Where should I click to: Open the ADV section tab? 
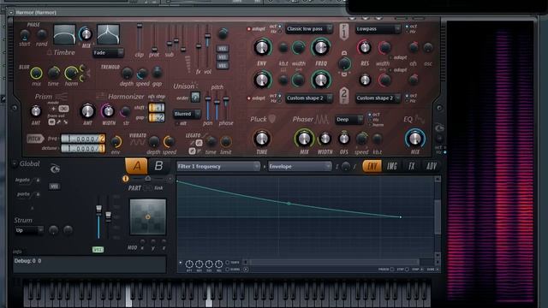pyautogui.click(x=432, y=166)
